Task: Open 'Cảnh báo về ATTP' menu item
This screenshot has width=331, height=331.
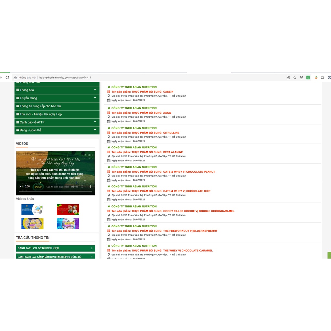Action: (57, 122)
